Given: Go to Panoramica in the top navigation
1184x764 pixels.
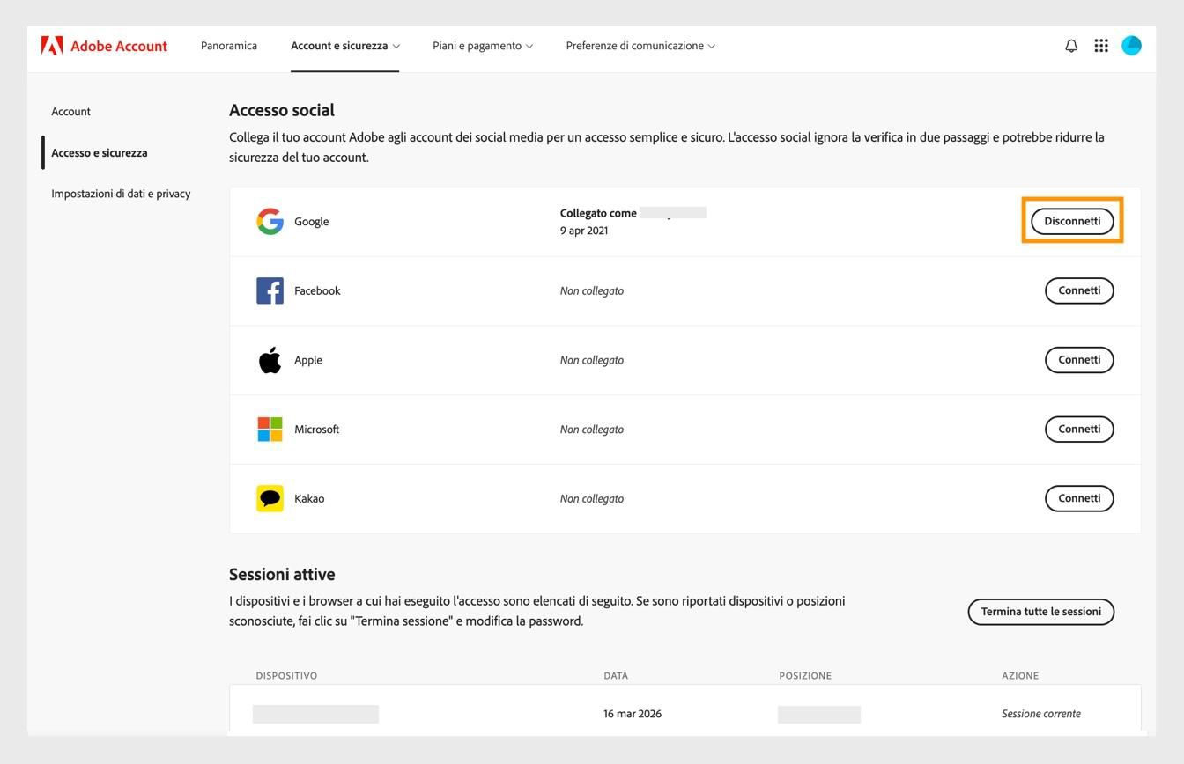Looking at the screenshot, I should pos(228,45).
